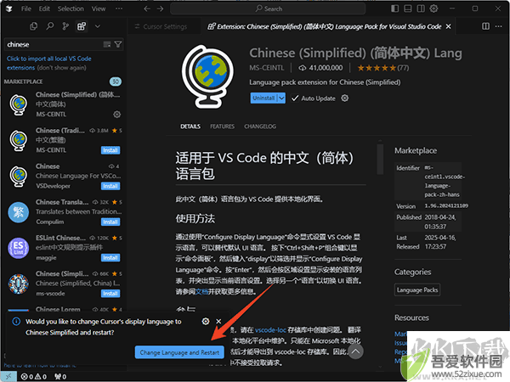The width and height of the screenshot is (510, 382).
Task: Open errors and warnings in status bar
Action: pyautogui.click(x=34, y=376)
